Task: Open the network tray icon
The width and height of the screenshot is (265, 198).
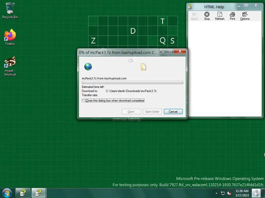Action: tap(223, 193)
